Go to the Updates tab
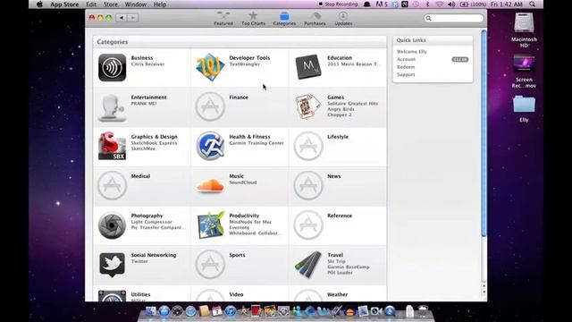The height and width of the screenshot is (322, 572). pyautogui.click(x=343, y=19)
